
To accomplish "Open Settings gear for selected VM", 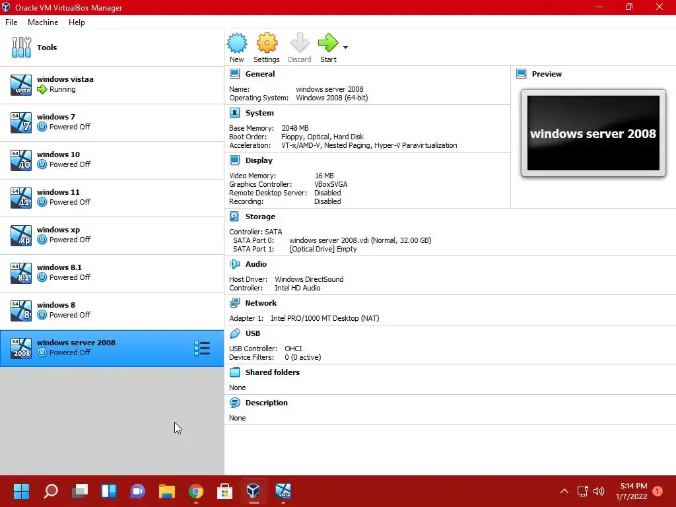I will coord(267,43).
